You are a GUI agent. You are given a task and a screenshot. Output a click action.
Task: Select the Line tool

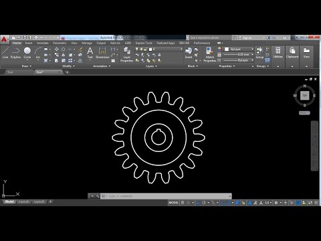(5, 53)
